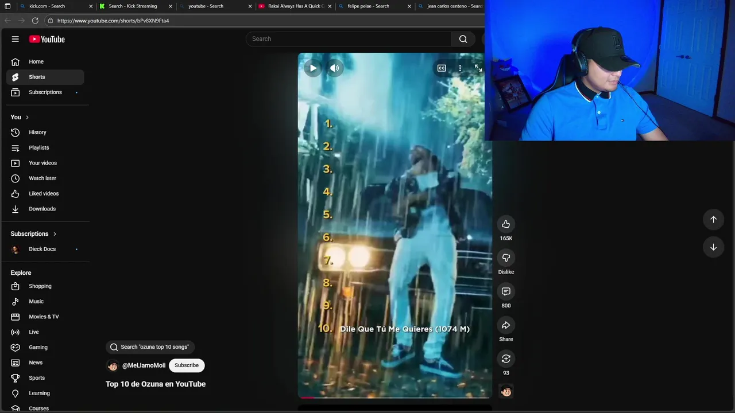Open Your videos

[45, 163]
